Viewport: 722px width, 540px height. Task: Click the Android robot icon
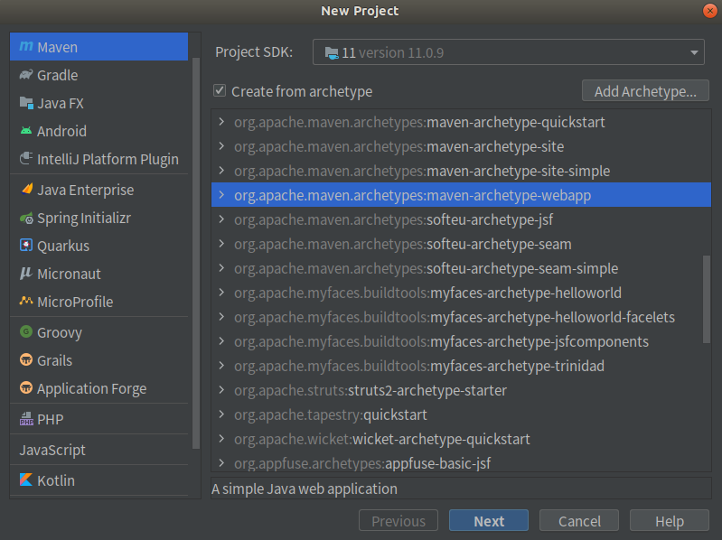(x=26, y=131)
